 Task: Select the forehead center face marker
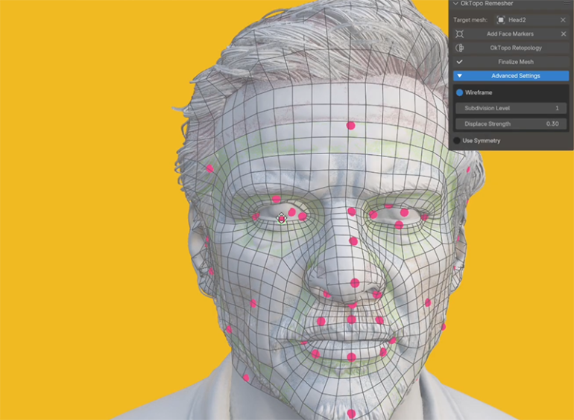(351, 126)
